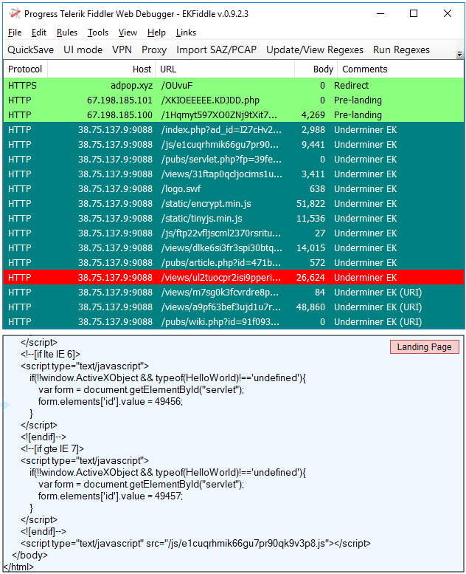Image resolution: width=466 pixels, height=574 pixels.
Task: Maximize the Fiddler window
Action: pos(414,13)
